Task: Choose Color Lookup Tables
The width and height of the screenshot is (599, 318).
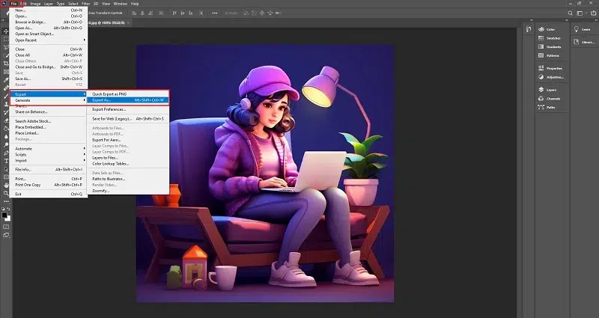Action: point(128,164)
